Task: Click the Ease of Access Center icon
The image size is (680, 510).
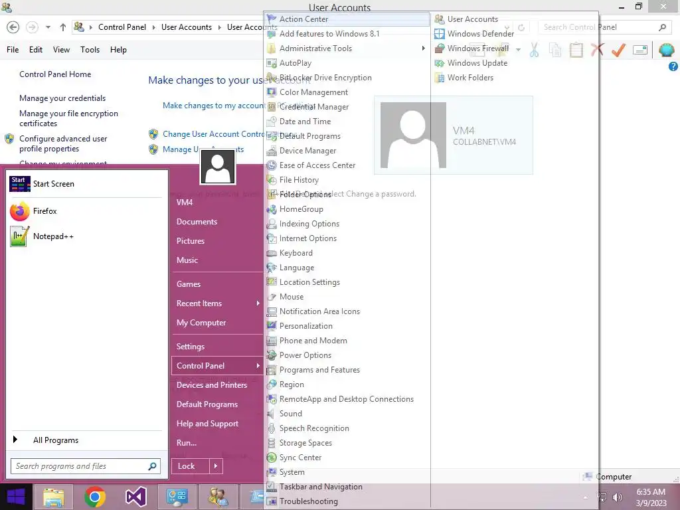Action: 272,165
